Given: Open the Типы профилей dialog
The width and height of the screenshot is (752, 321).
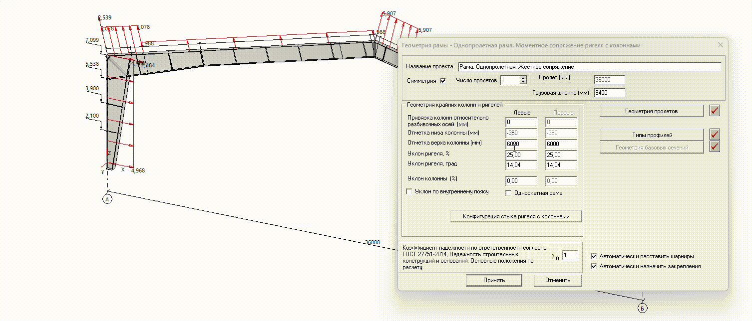Looking at the screenshot, I should click(x=651, y=135).
